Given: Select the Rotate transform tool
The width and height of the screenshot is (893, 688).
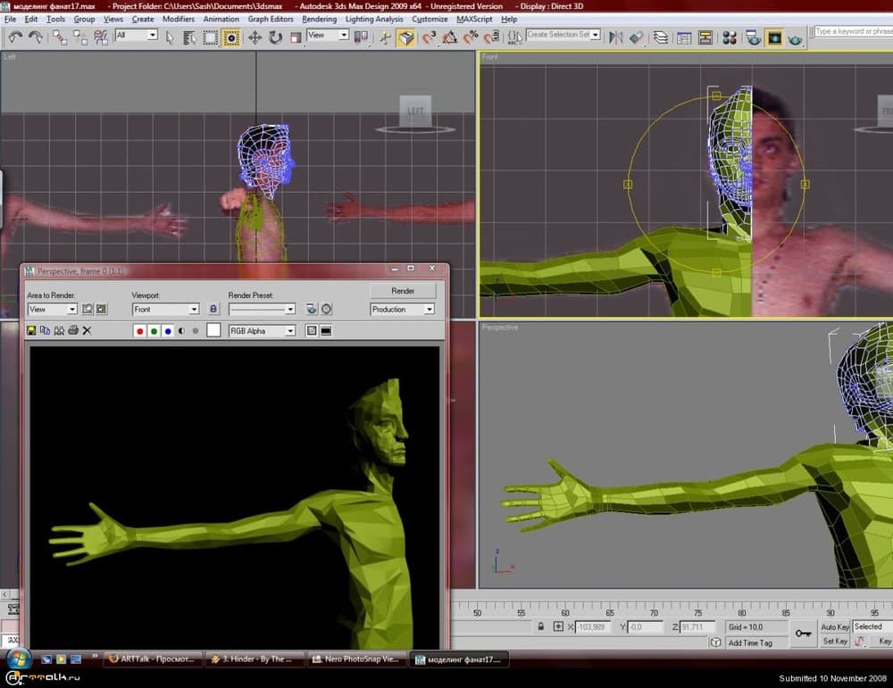Looking at the screenshot, I should coord(275,37).
